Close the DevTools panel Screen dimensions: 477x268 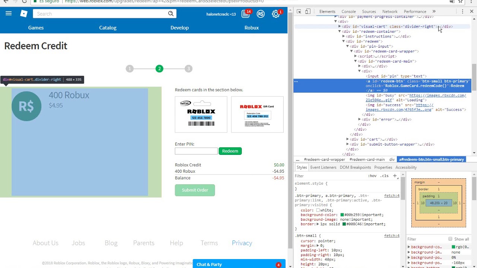tap(471, 12)
